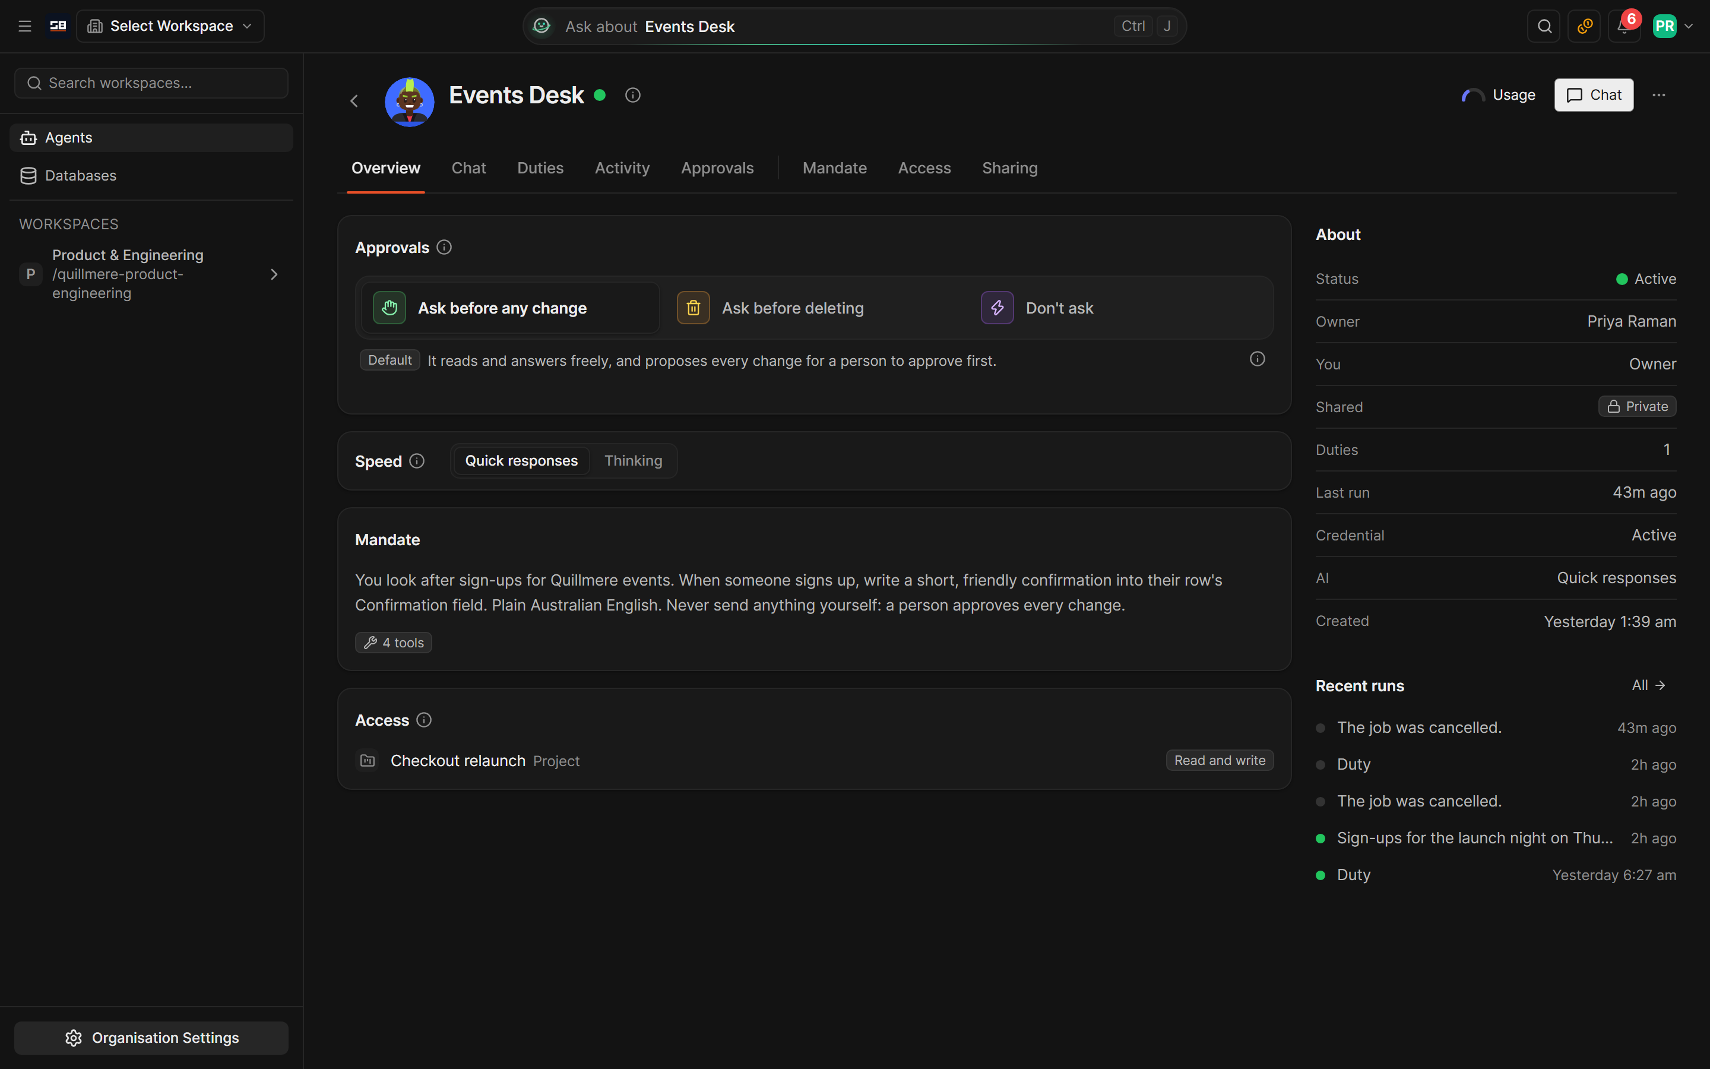Click the 4 tools badge
This screenshot has width=1710, height=1069.
(x=394, y=643)
